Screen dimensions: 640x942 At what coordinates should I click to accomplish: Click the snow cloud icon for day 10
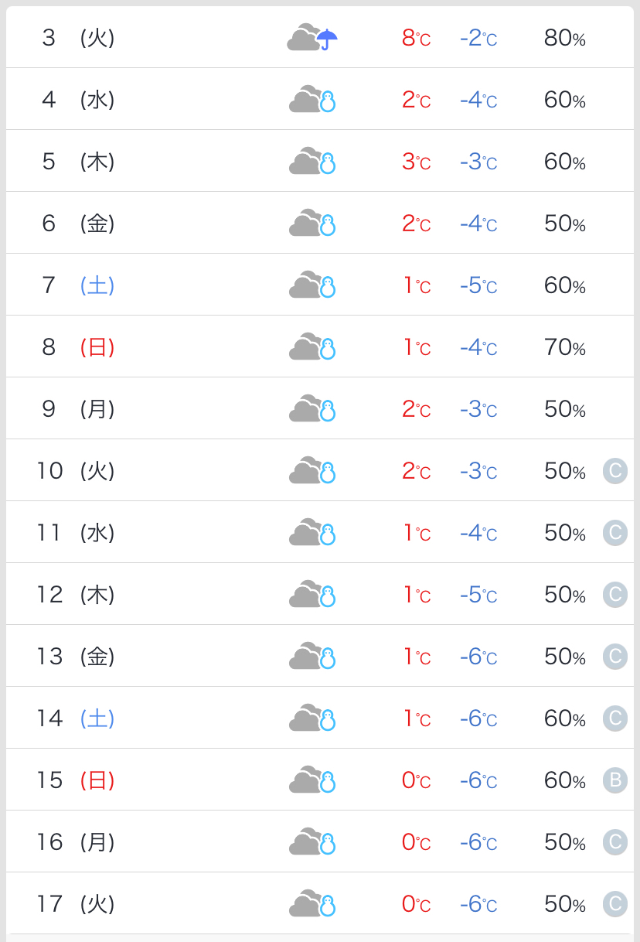point(312,471)
